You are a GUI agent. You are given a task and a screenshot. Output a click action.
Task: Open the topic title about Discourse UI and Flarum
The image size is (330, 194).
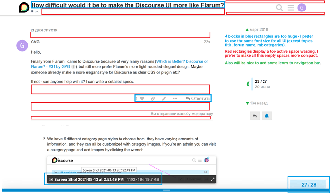128,5
